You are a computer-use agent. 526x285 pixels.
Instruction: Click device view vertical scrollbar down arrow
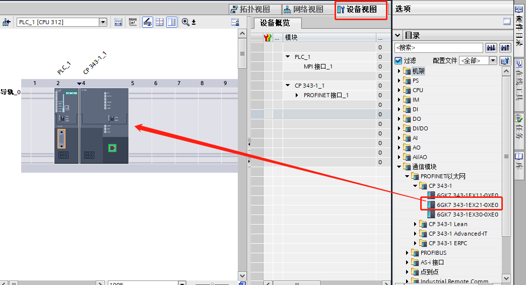[242, 275]
